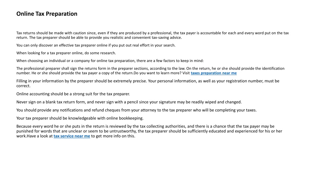This screenshot has height=174, width=310.
Task: Click the 'You should provide any notifications and refund cheques' line
Action: 137,110
